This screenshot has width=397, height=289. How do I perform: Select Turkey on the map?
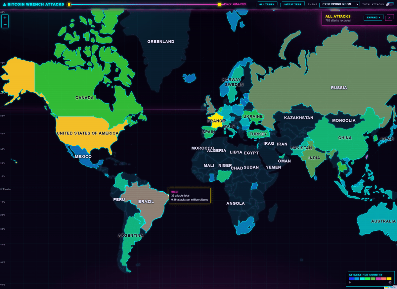(258, 134)
